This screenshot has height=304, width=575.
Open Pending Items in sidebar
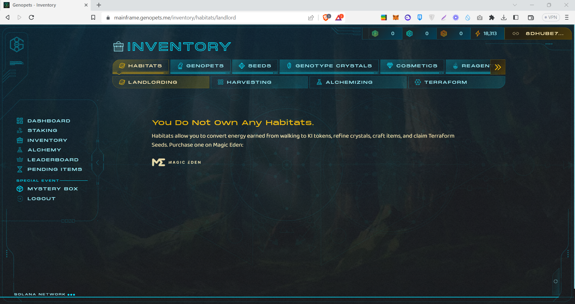[49, 169]
